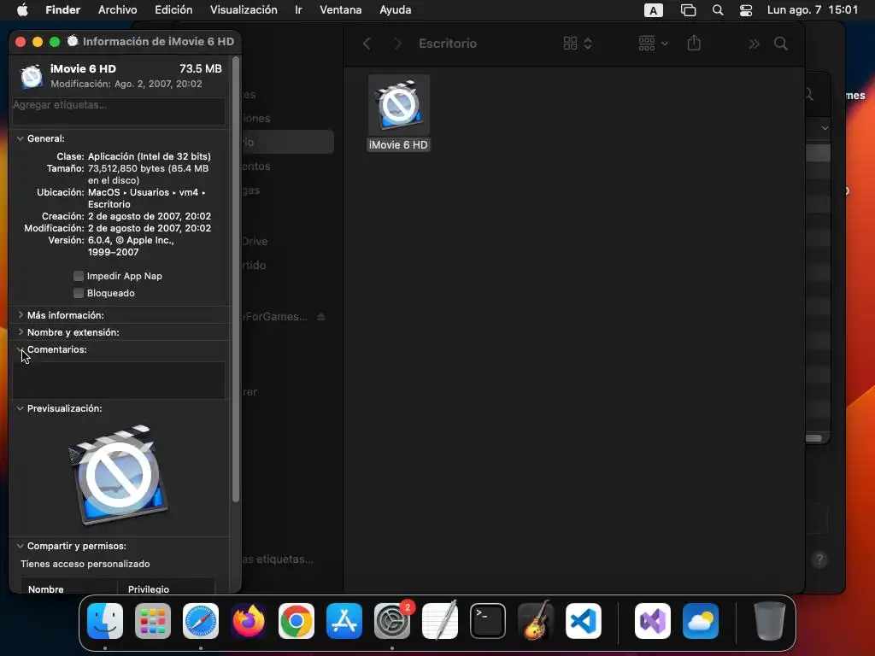This screenshot has width=875, height=656.
Task: Toggle the Bloqueado checkbox
Action: pyautogui.click(x=79, y=293)
